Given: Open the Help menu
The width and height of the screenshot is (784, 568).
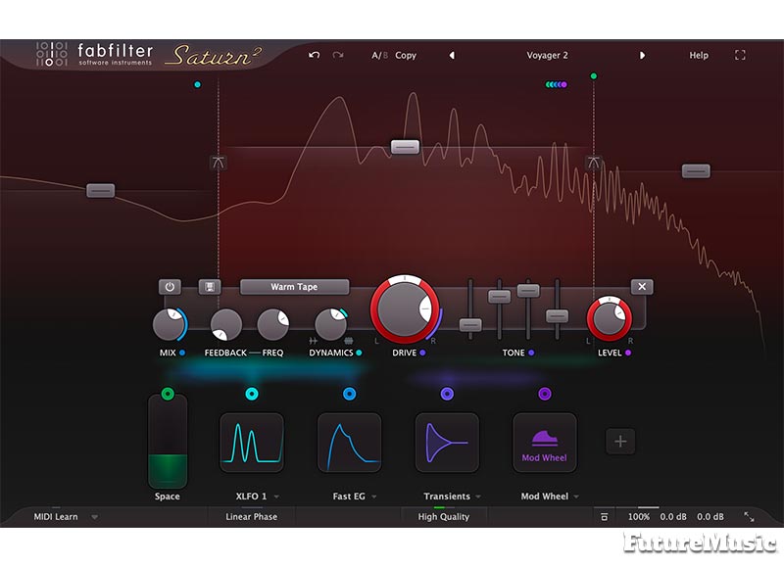Looking at the screenshot, I should pyautogui.click(x=699, y=56).
